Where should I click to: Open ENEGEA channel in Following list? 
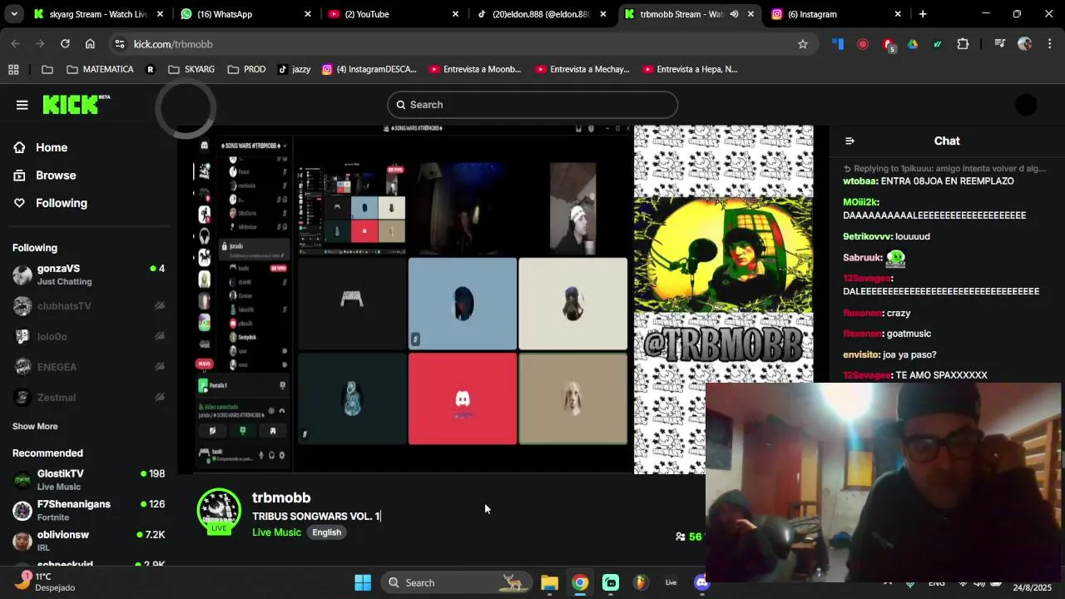click(x=88, y=367)
